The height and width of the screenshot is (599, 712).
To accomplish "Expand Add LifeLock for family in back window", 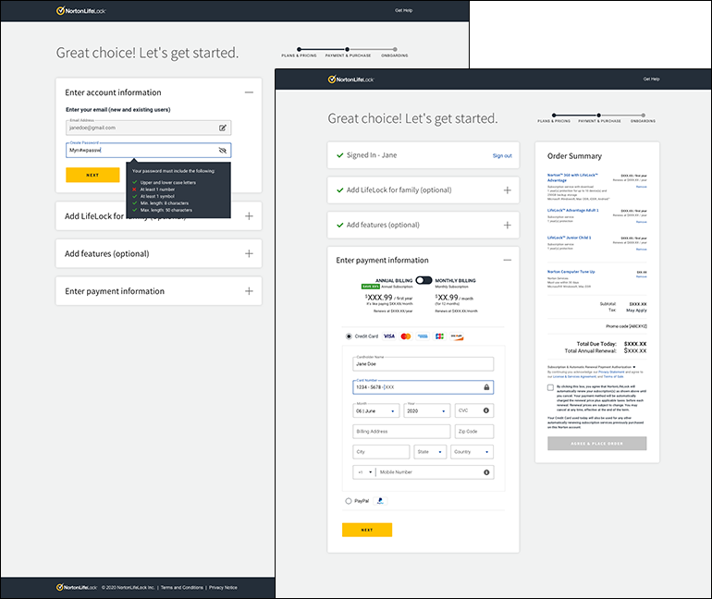I will (x=249, y=216).
